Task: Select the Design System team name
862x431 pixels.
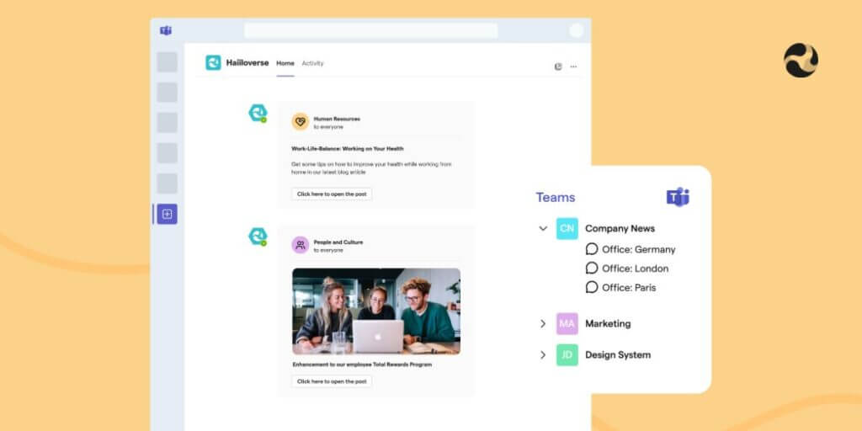Action: [618, 355]
